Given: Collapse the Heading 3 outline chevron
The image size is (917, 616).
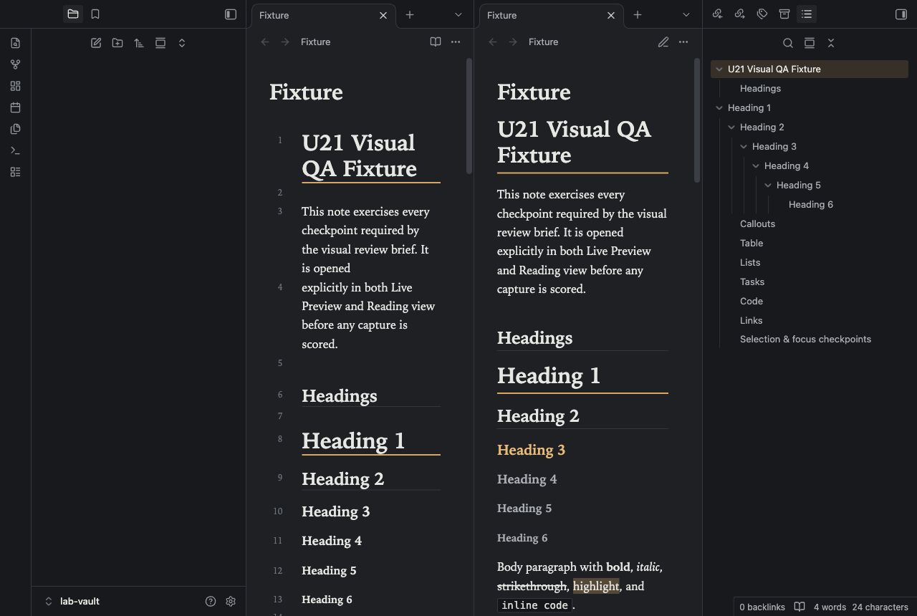Looking at the screenshot, I should point(744,146).
